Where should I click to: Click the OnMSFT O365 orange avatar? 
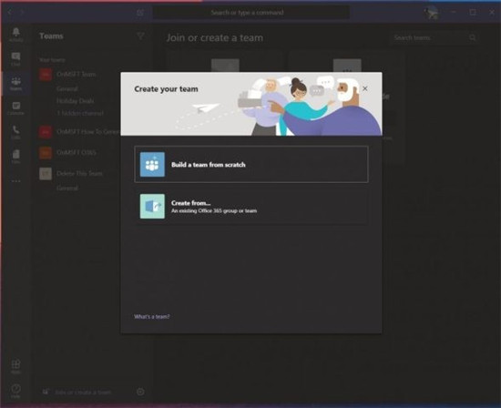coord(46,153)
